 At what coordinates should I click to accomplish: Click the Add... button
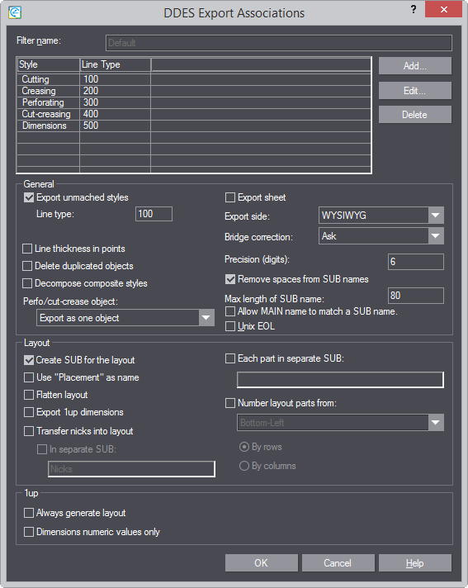[x=415, y=66]
